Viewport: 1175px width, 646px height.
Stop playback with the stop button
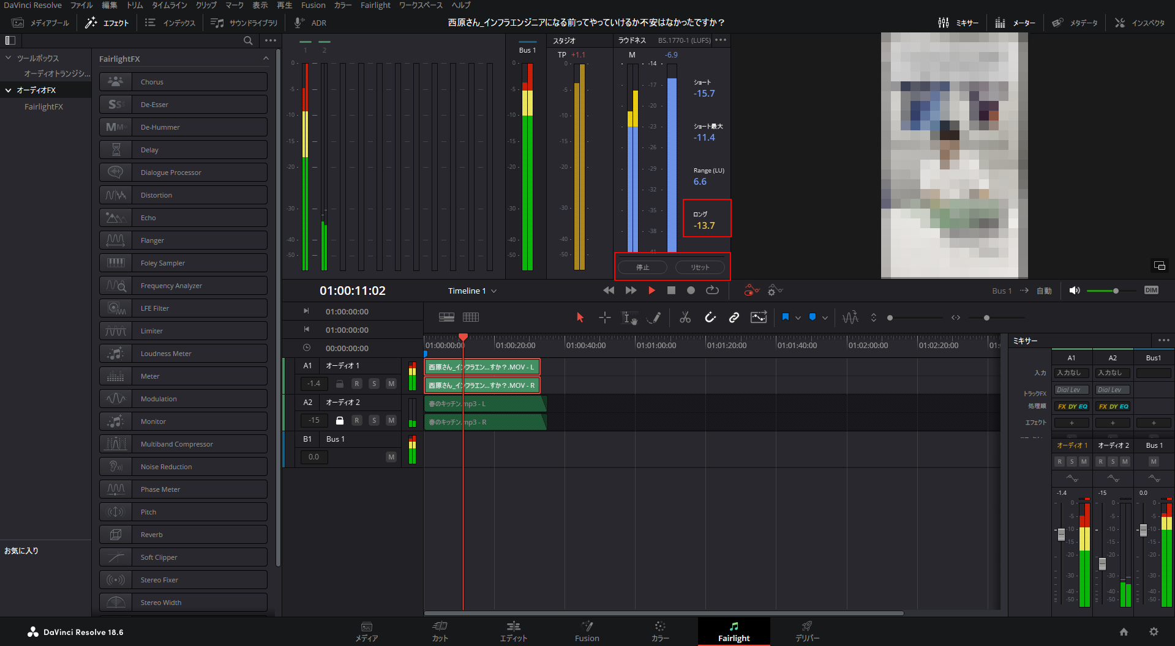click(671, 291)
